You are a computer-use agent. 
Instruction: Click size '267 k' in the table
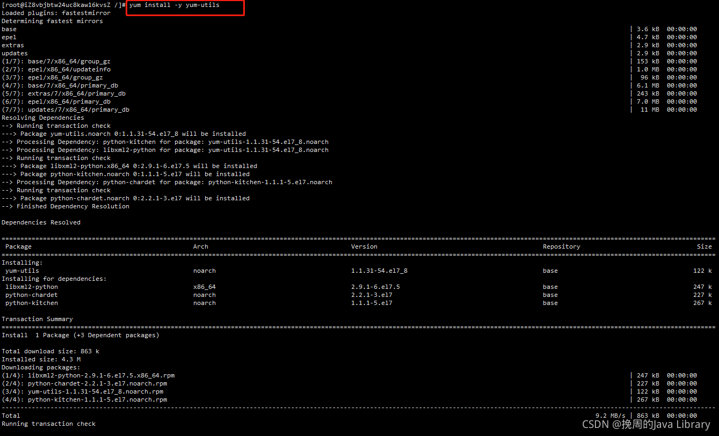tap(702, 303)
